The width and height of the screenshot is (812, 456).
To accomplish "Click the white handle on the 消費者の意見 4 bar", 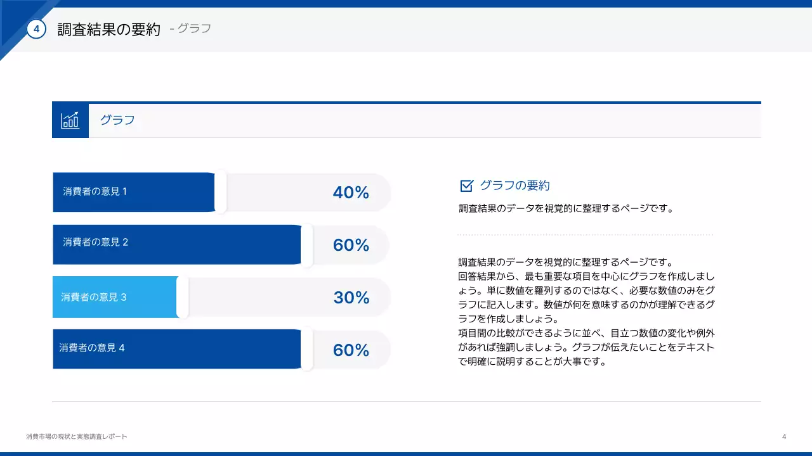I will click(x=307, y=349).
